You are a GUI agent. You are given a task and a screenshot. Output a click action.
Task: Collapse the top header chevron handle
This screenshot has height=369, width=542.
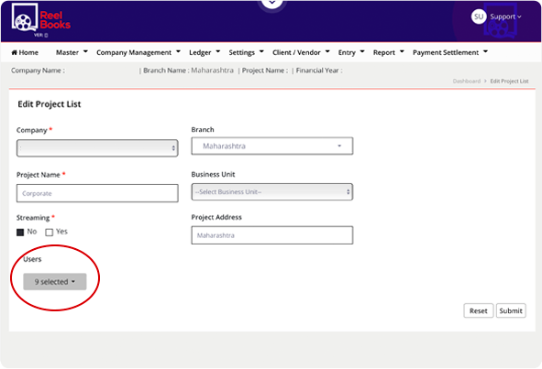[x=272, y=3]
